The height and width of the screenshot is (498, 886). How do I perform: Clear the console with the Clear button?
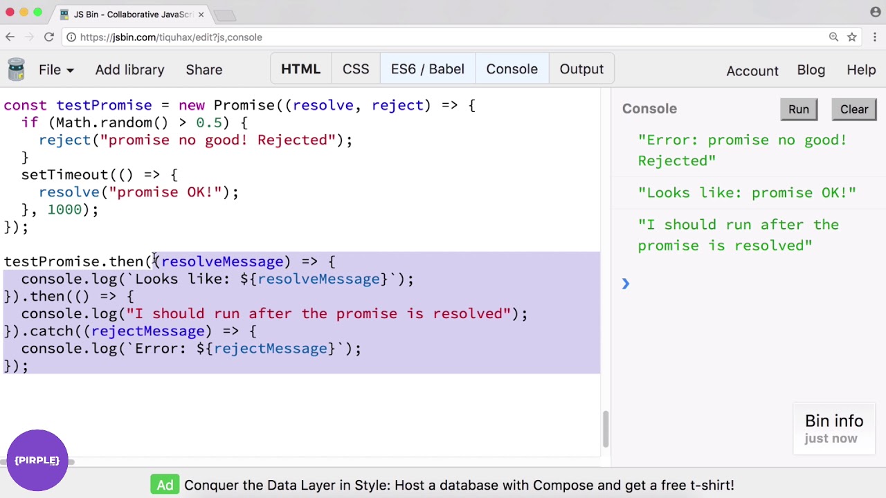(x=854, y=109)
